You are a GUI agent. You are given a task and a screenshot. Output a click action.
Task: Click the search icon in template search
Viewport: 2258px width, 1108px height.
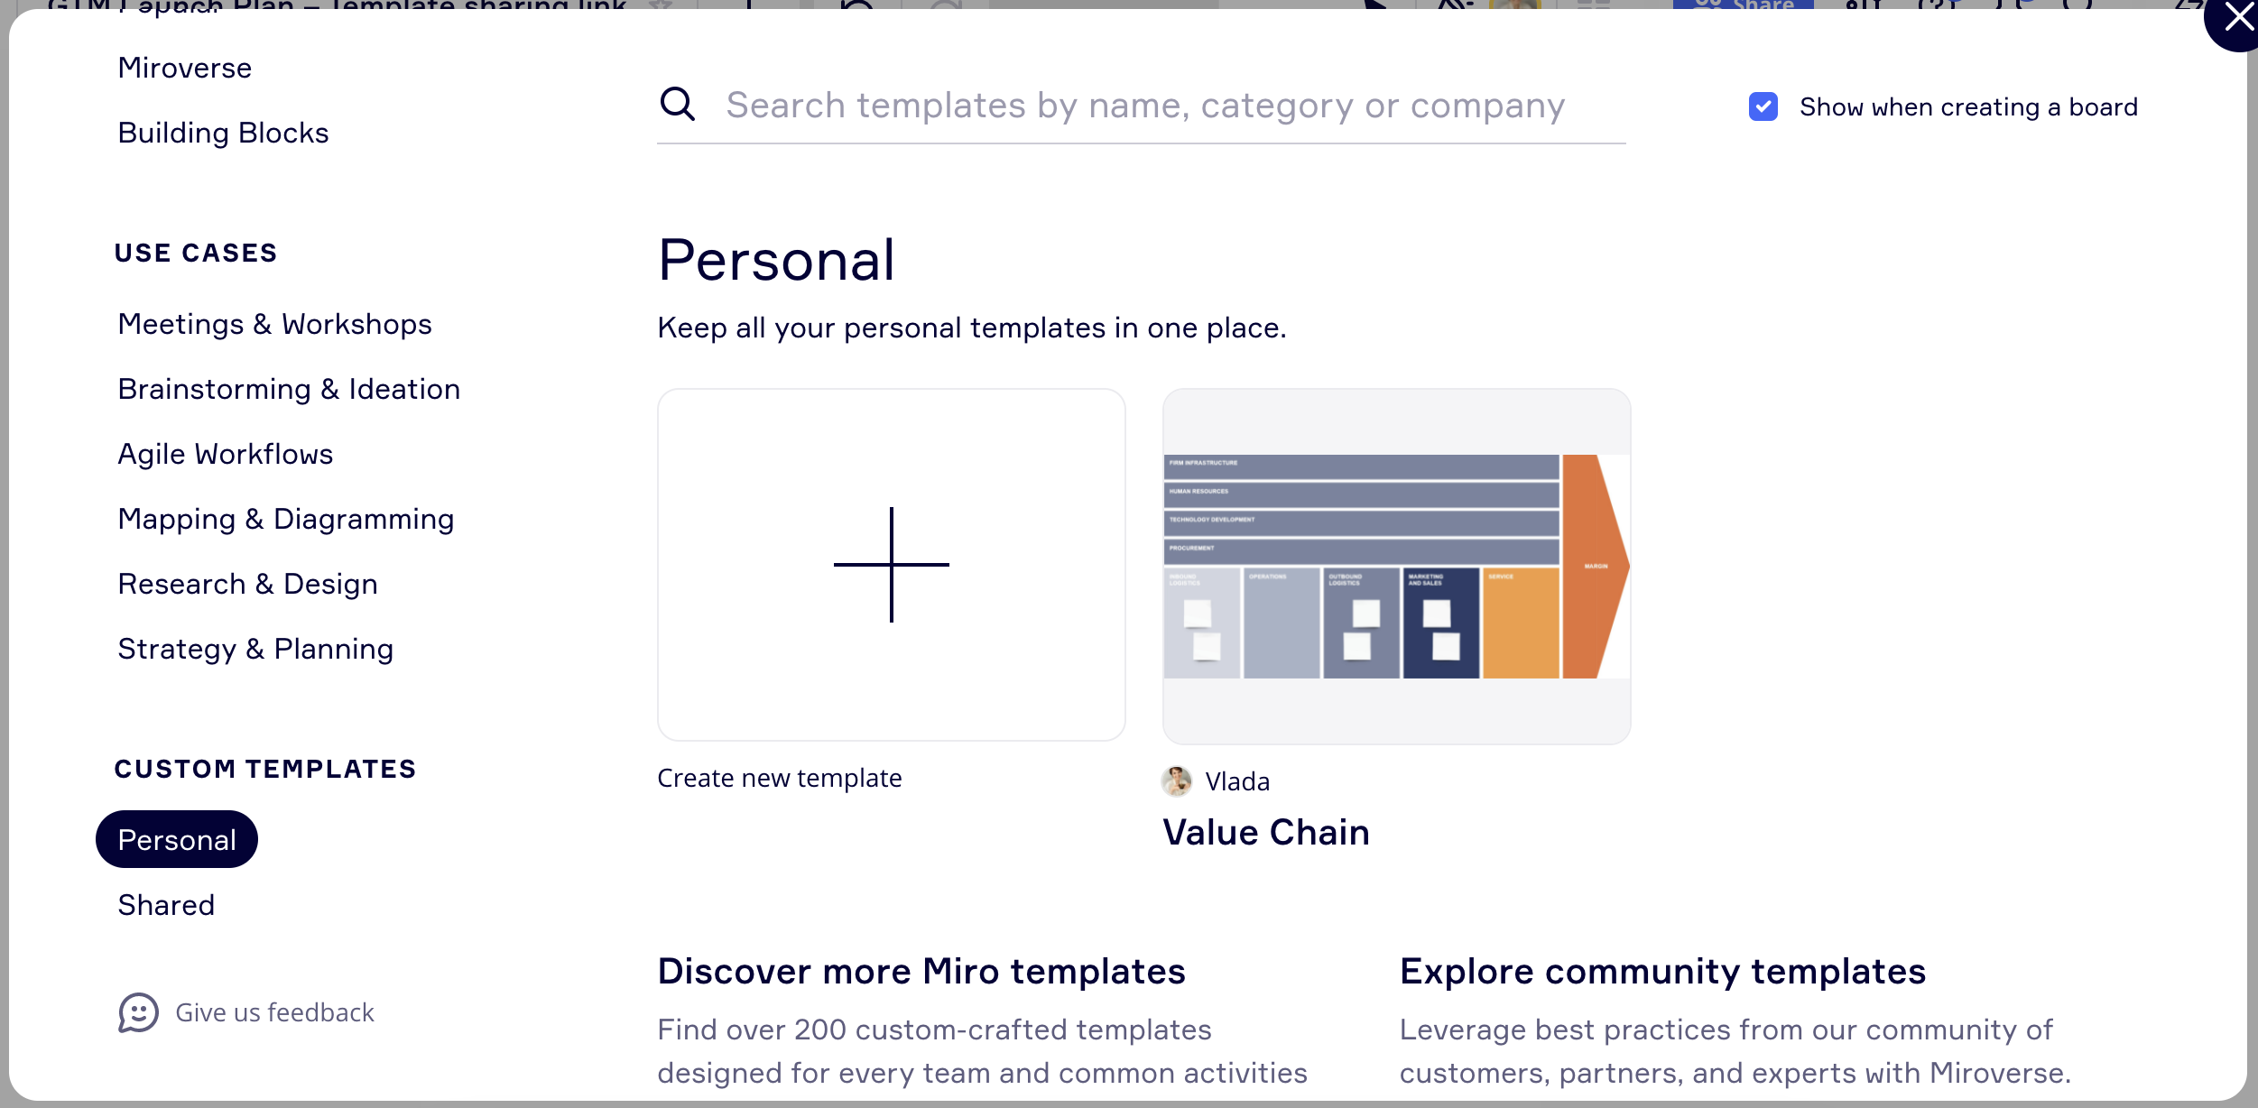(x=679, y=104)
